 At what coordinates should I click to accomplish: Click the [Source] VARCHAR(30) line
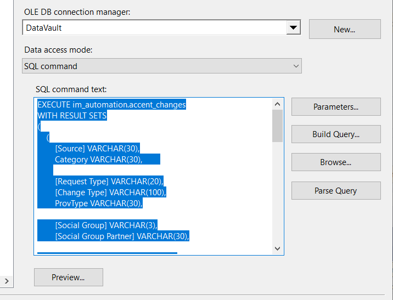click(97, 149)
